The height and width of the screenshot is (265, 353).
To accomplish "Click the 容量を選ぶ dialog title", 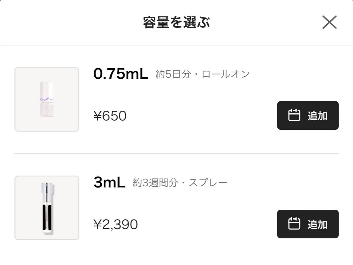I will pos(177,22).
